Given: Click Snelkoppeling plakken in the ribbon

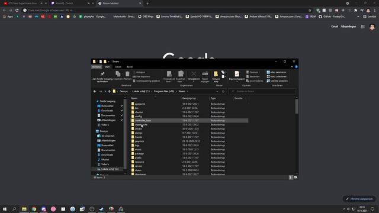Looking at the screenshot, I should (146, 81).
